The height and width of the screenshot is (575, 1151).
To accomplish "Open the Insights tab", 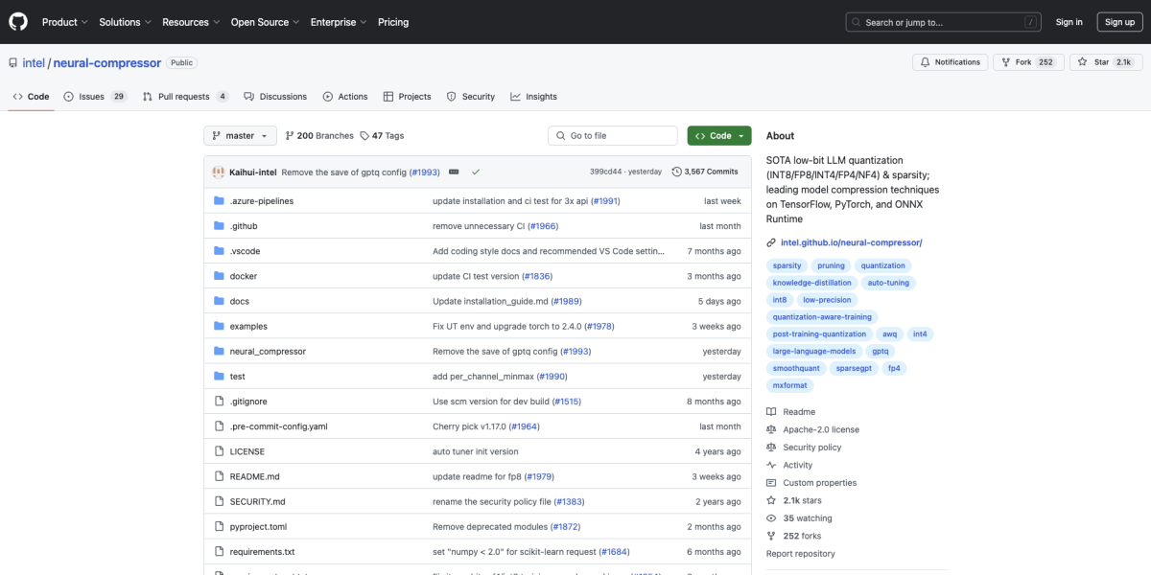I will point(533,97).
